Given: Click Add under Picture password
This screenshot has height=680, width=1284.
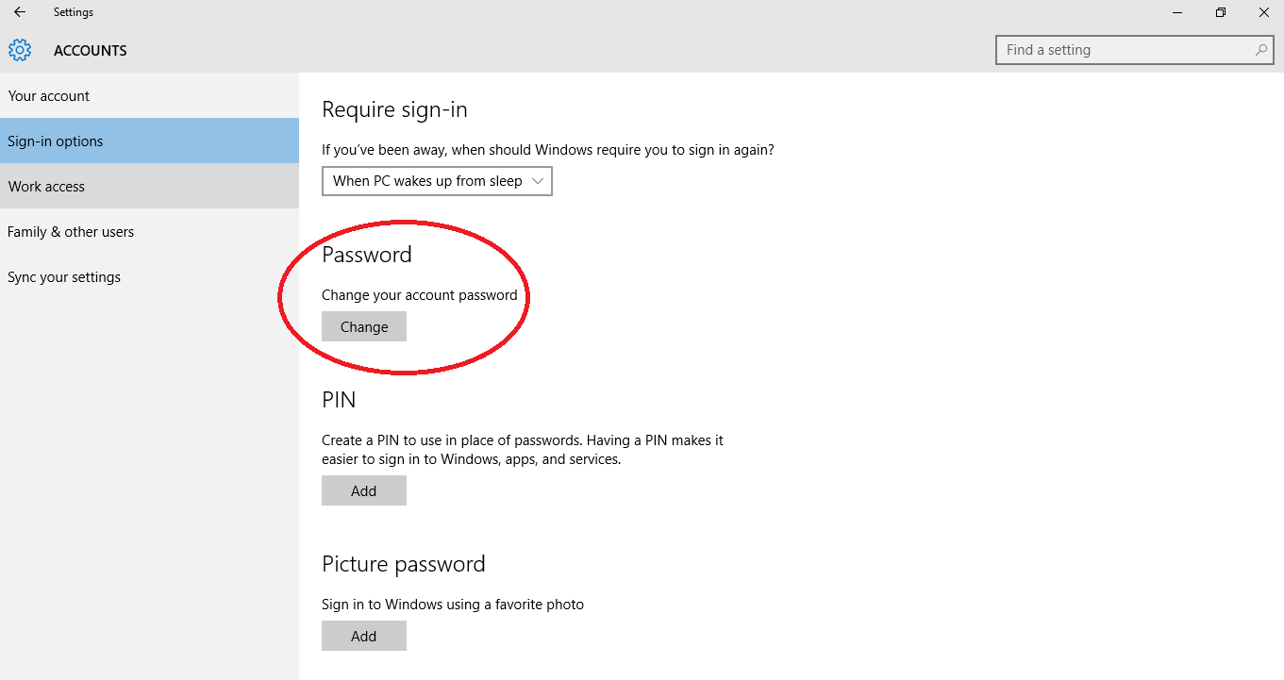Looking at the screenshot, I should 363,636.
